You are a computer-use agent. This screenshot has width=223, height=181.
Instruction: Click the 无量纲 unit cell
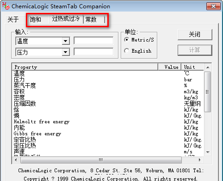[x=192, y=103]
